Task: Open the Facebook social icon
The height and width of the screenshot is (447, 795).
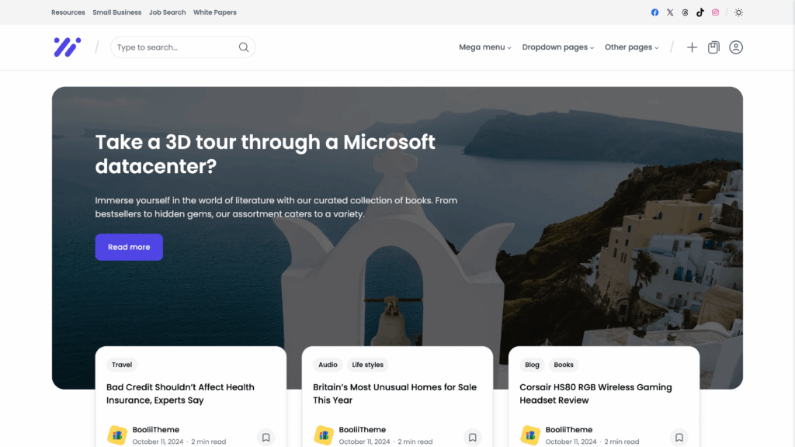Action: click(654, 12)
